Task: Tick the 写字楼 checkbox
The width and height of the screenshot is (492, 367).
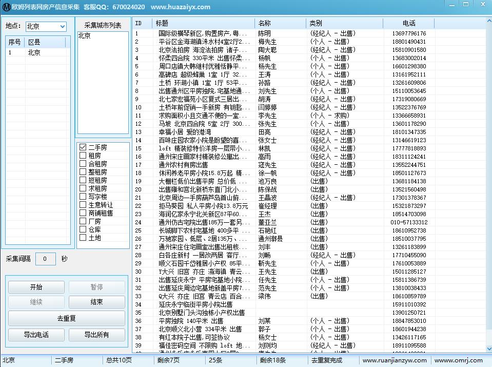Action: pos(83,196)
